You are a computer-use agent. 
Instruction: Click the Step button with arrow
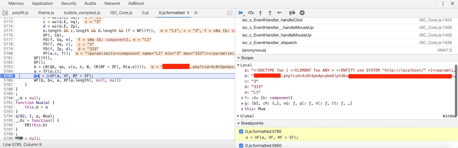[x=279, y=13]
